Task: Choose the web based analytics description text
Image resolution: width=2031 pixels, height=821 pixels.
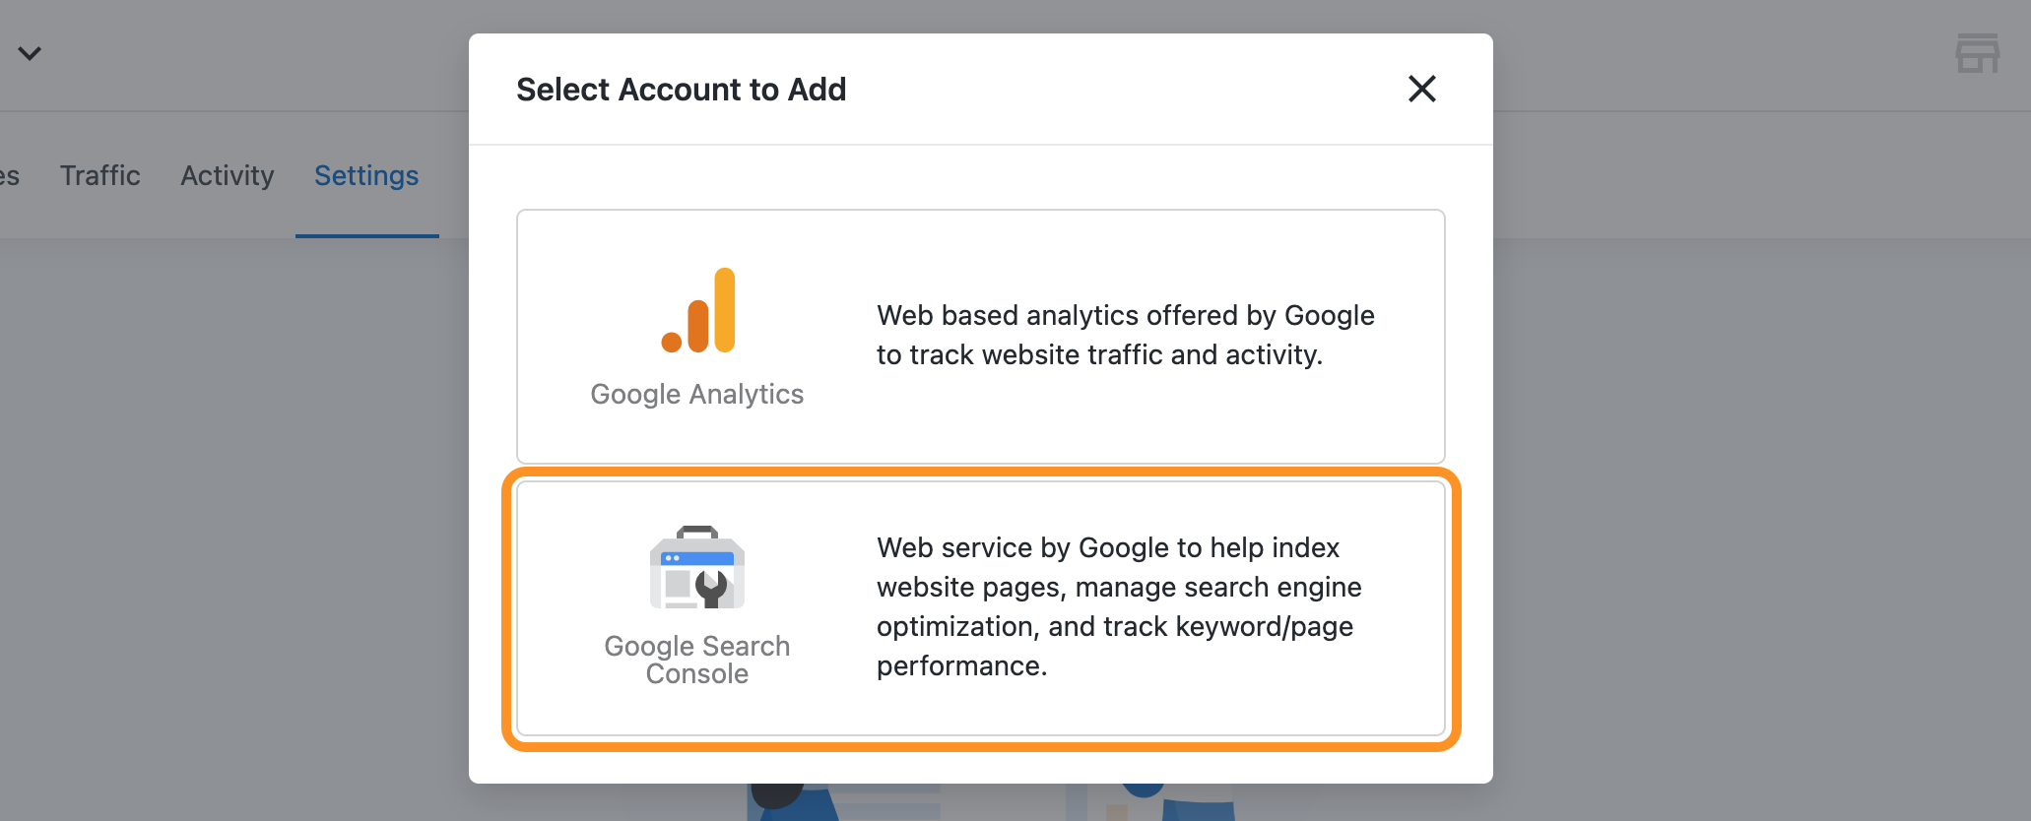Action: pyautogui.click(x=1125, y=335)
